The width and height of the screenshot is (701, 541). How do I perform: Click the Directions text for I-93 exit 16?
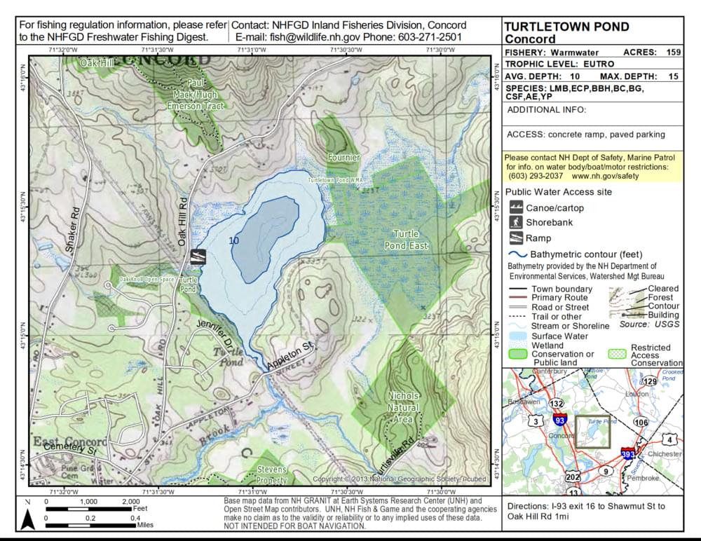[585, 511]
